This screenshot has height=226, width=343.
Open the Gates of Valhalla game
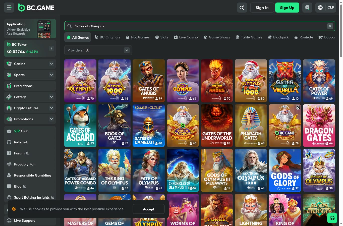pyautogui.click(x=285, y=81)
